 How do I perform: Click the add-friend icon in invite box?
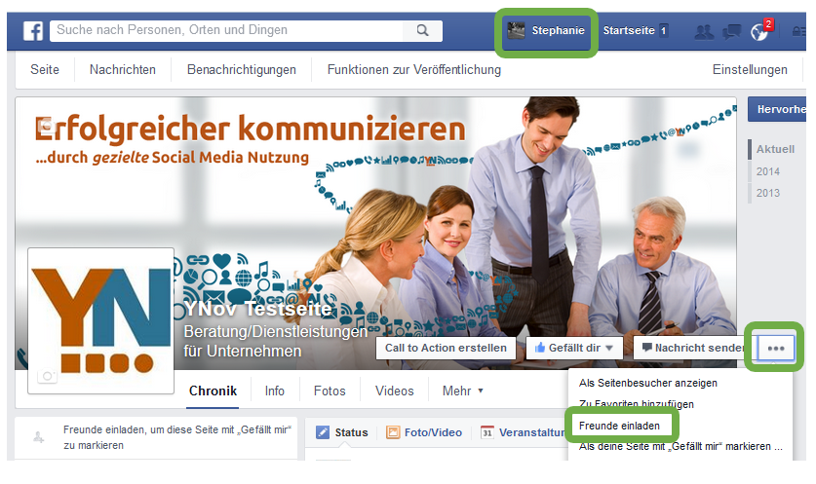(x=39, y=437)
